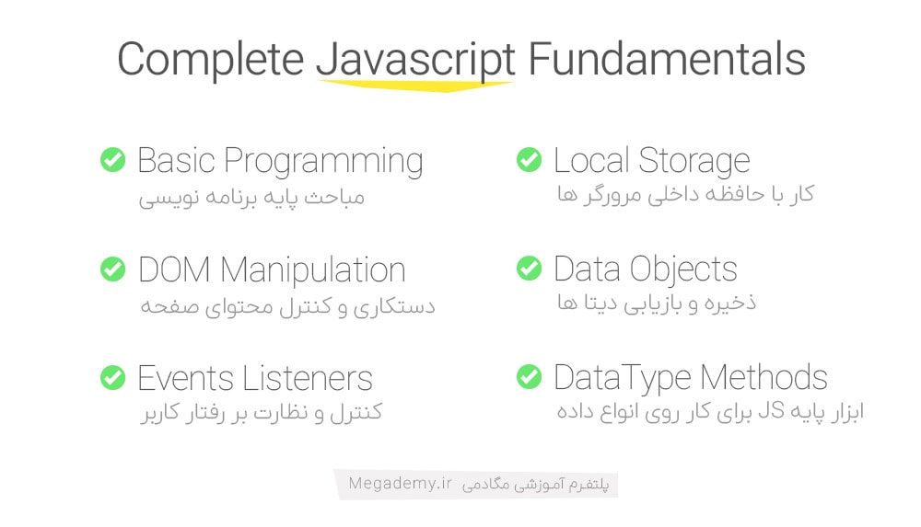Select the Events Listeners heading
921x527 pixels.
pos(255,378)
